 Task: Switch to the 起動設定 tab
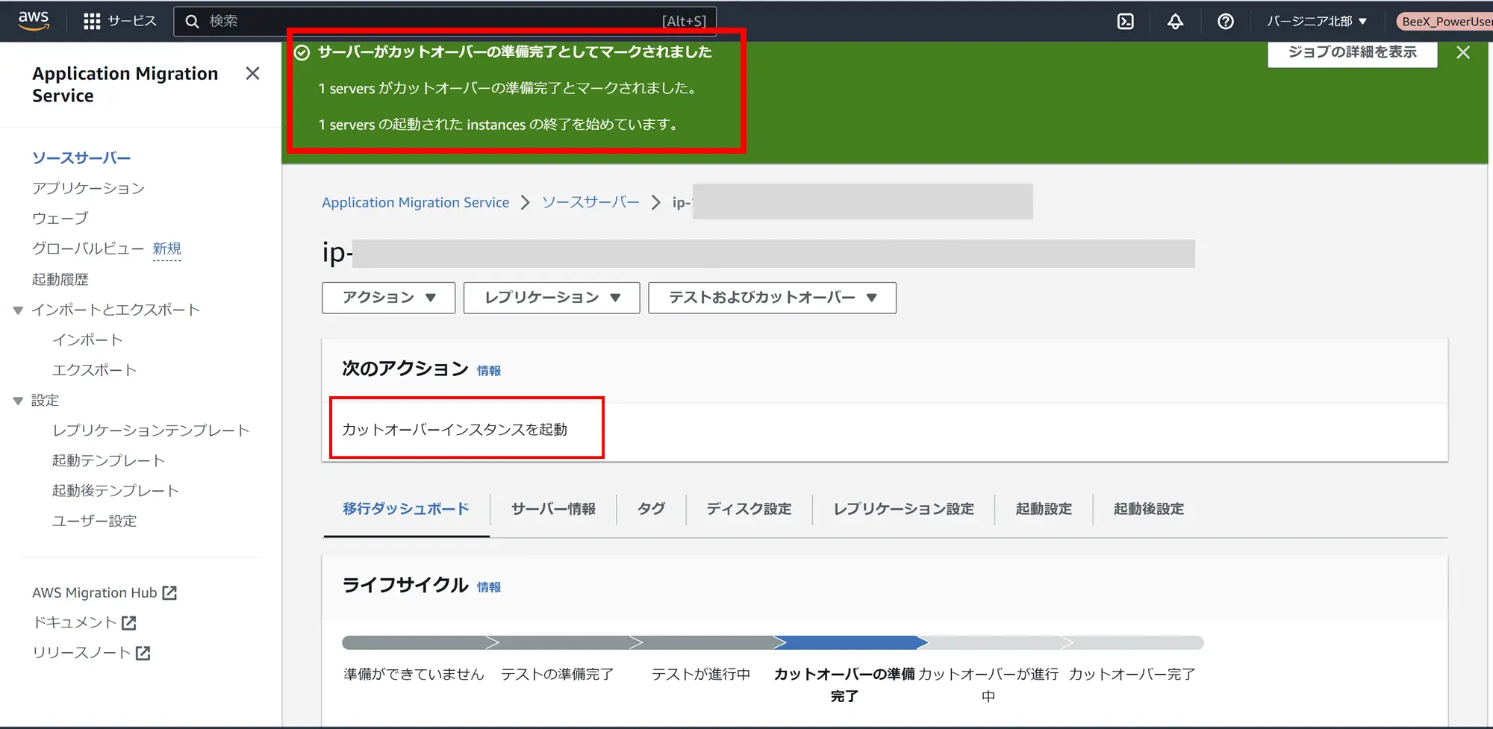pyautogui.click(x=1044, y=509)
